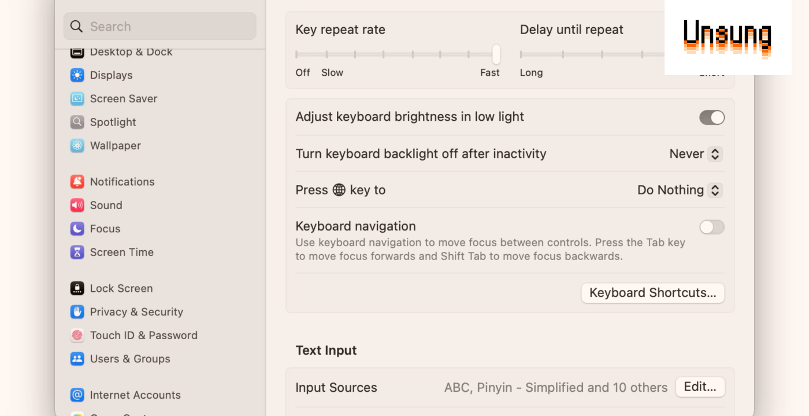
Task: Disable Adjust keyboard brightness in low light
Action: pos(712,117)
